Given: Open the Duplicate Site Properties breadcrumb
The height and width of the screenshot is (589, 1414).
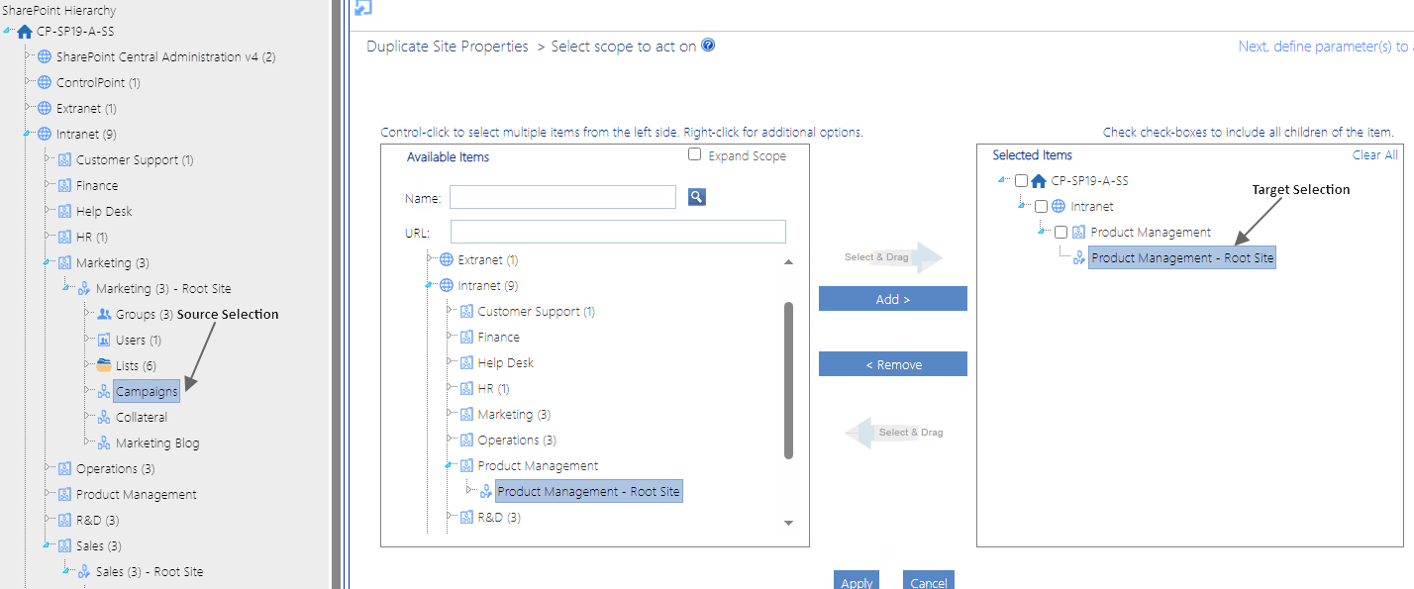Looking at the screenshot, I should pyautogui.click(x=448, y=45).
